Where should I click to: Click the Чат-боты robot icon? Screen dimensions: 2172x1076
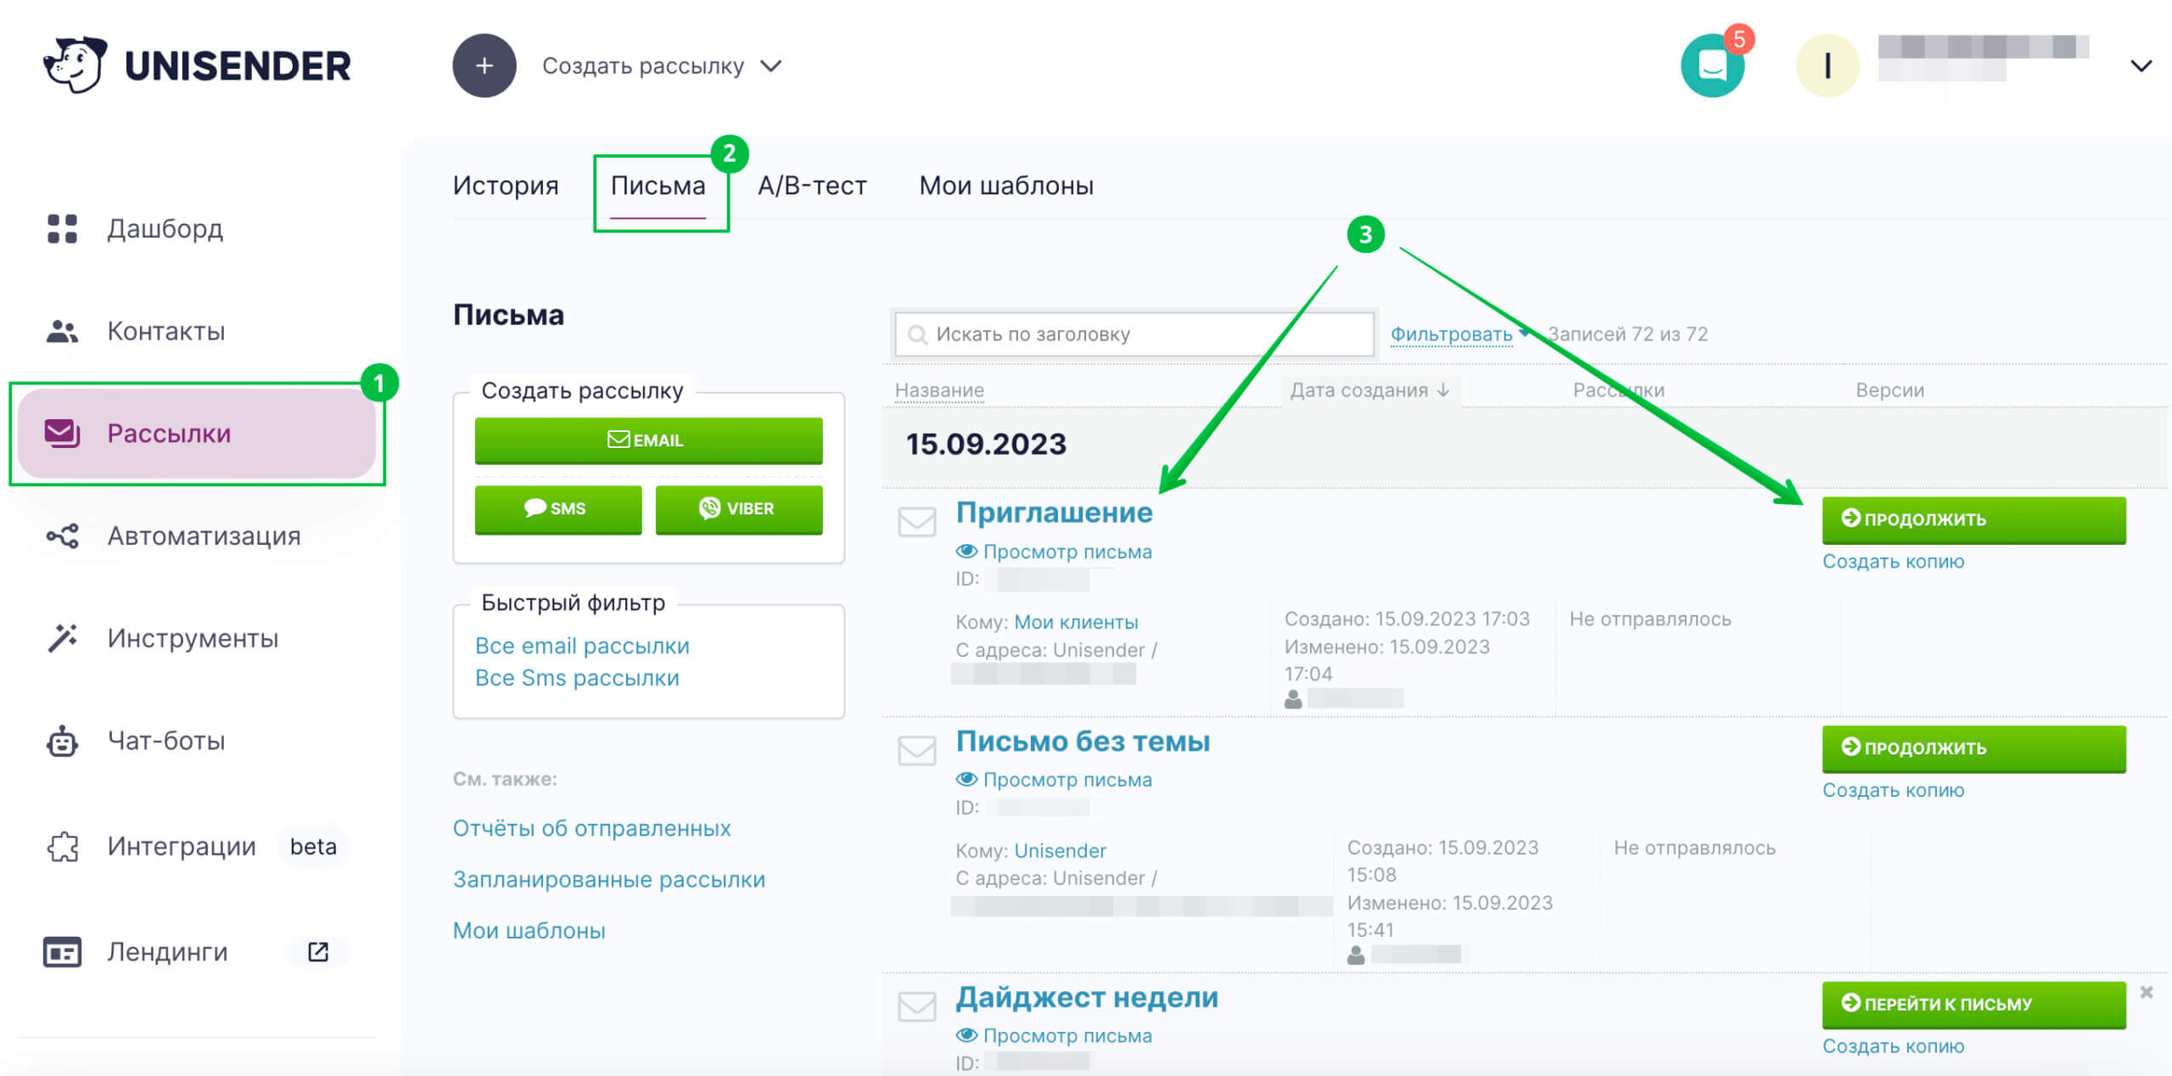click(62, 741)
